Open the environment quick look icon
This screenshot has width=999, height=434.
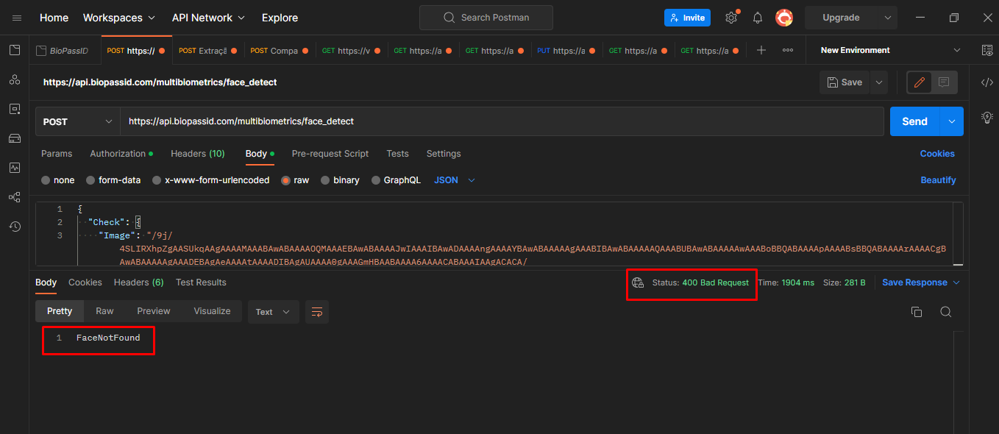(x=987, y=50)
